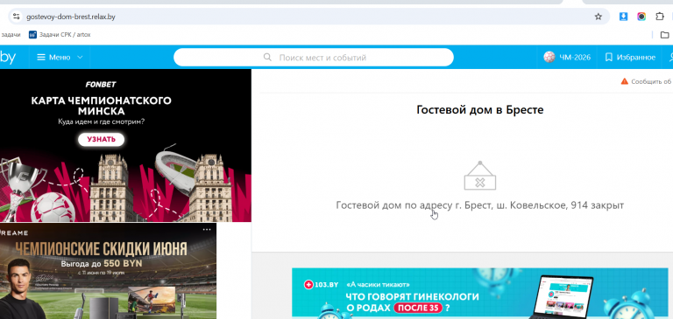Open the bookmarks folder icon
Image resolution: width=673 pixels, height=319 pixels.
tap(664, 35)
